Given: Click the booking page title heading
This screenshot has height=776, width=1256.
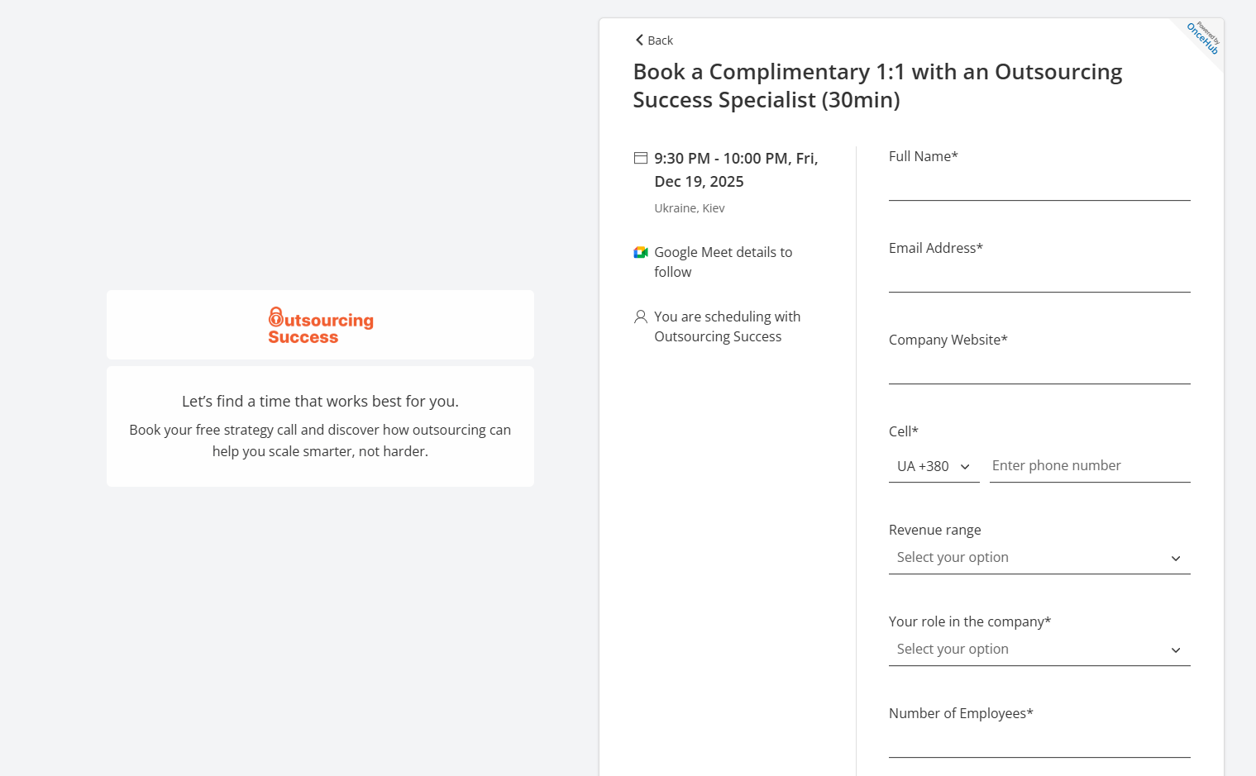Looking at the screenshot, I should (x=876, y=86).
